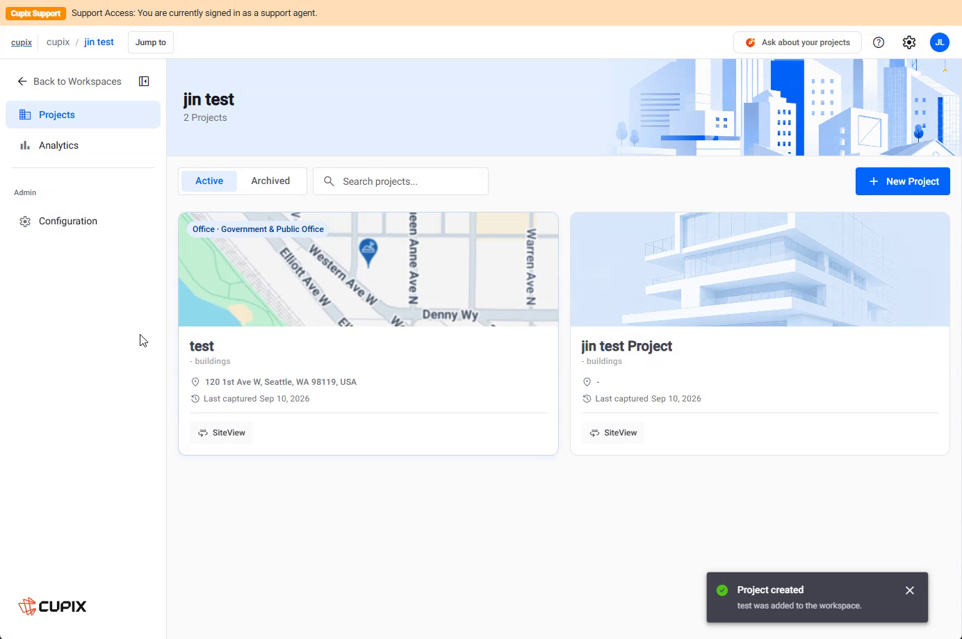Open SiteView on the test card
The height and width of the screenshot is (639, 962).
(222, 433)
